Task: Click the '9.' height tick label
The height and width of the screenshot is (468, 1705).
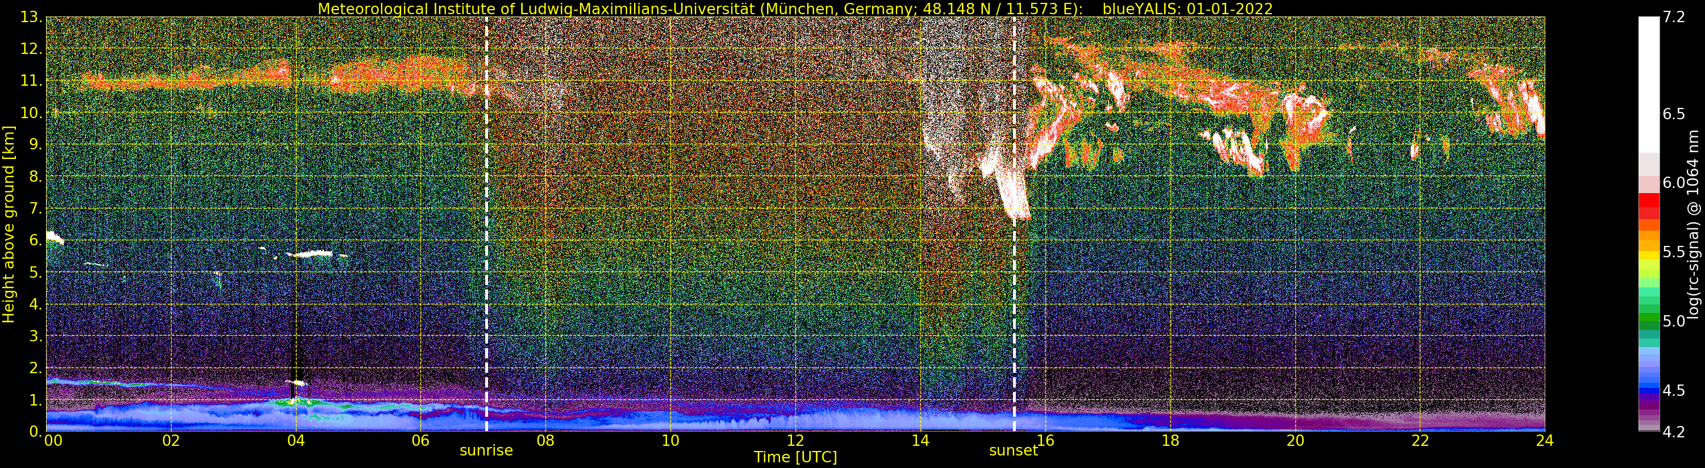Action: coord(36,144)
